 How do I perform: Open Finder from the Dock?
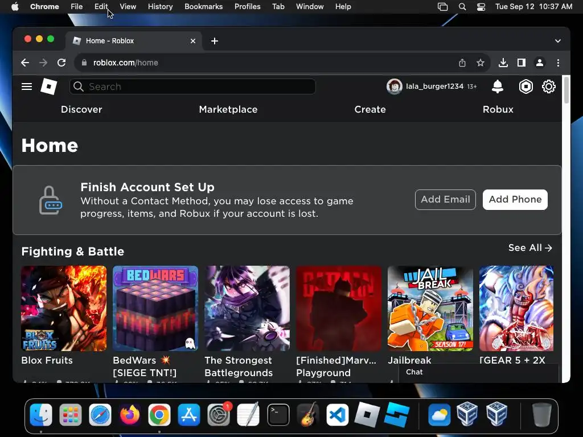pos(41,415)
